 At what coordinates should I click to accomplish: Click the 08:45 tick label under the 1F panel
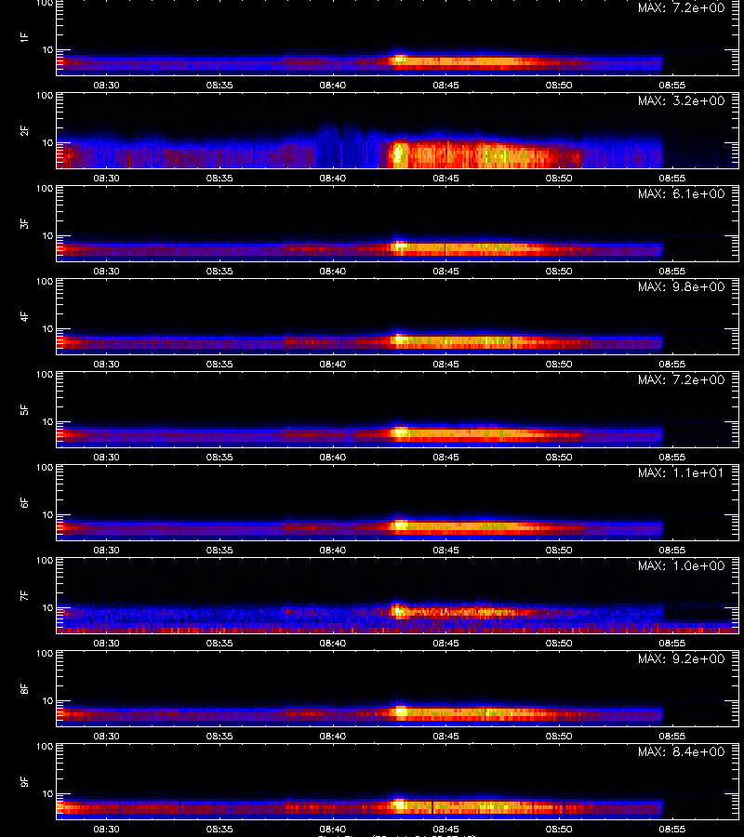[x=445, y=85]
